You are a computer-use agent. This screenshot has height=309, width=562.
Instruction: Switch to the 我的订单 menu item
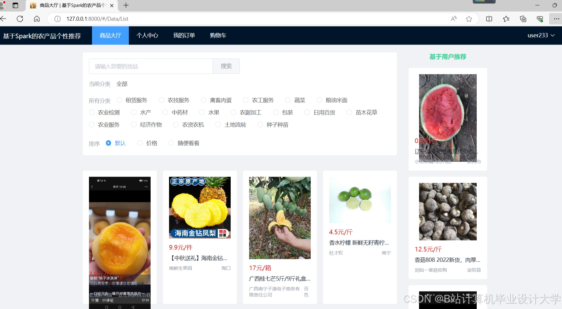pos(184,35)
